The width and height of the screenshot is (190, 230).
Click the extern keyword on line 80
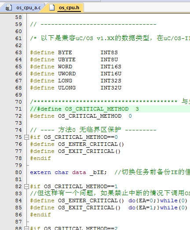(40, 172)
